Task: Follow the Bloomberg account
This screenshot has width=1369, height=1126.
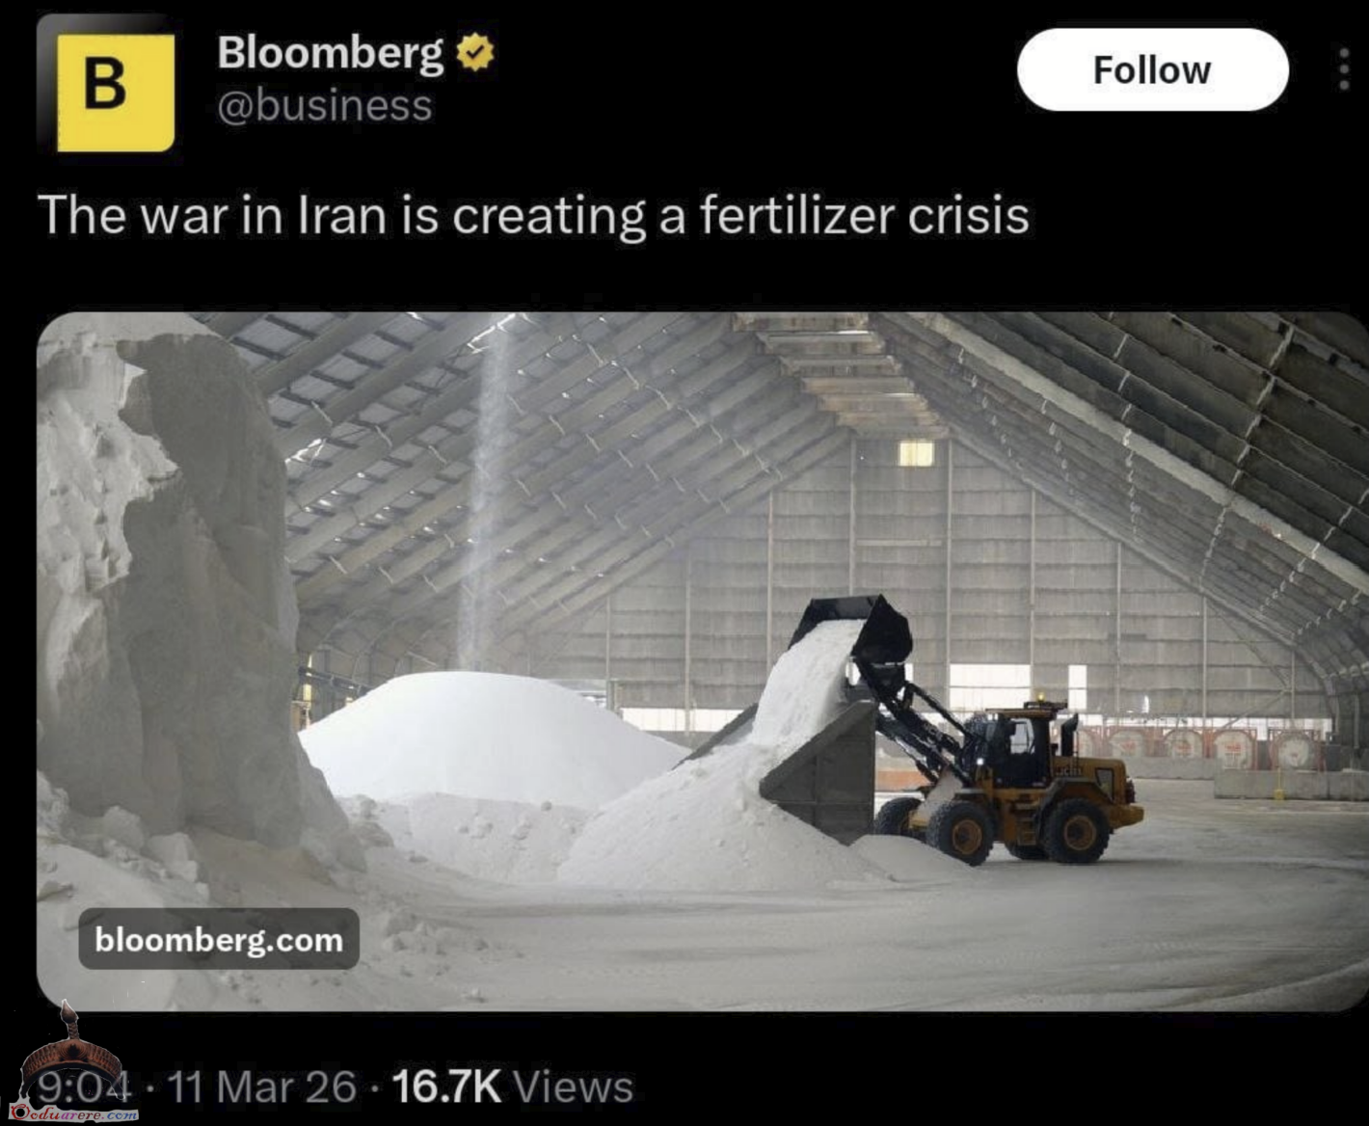Action: pos(1152,69)
